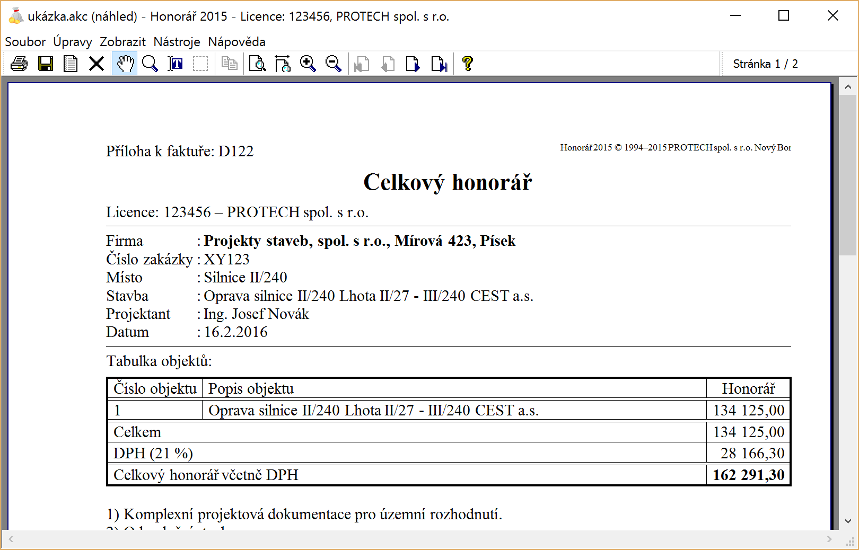
Task: Zoom out with the minus magnifier
Action: click(x=334, y=64)
